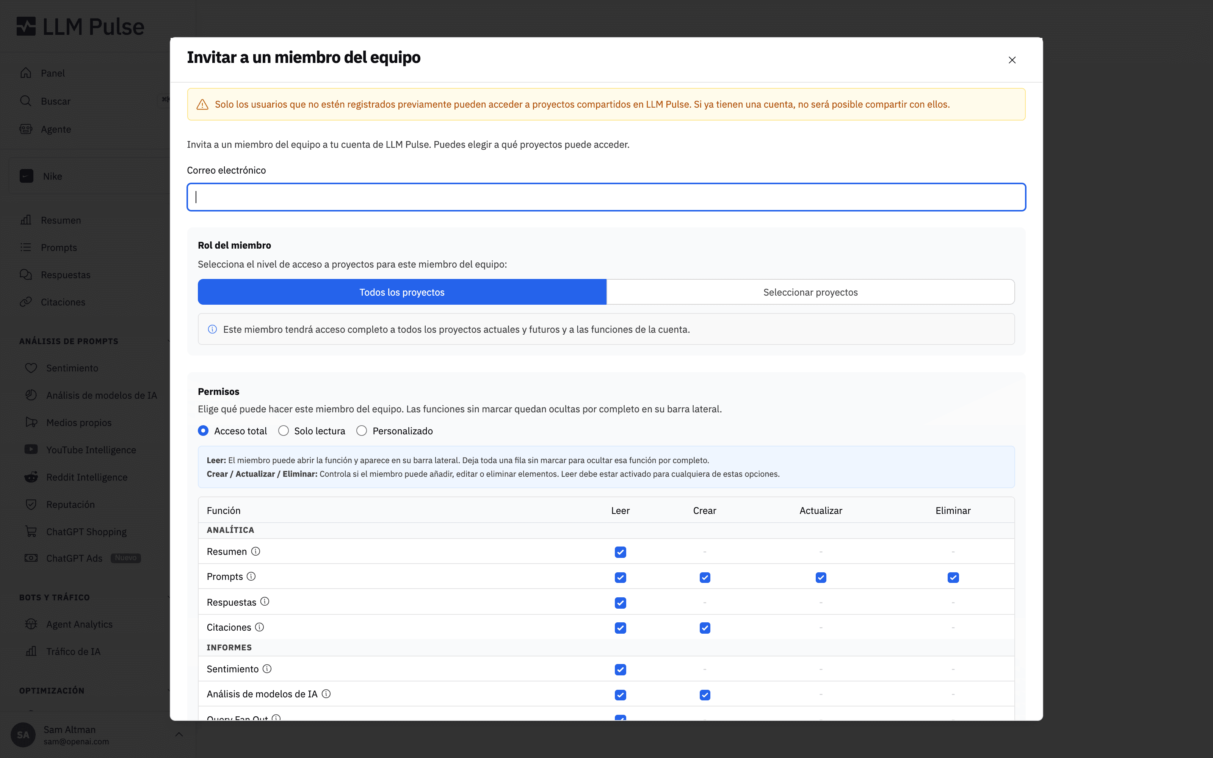Click the Actualizar column header
The height and width of the screenshot is (758, 1213).
[x=821, y=511]
